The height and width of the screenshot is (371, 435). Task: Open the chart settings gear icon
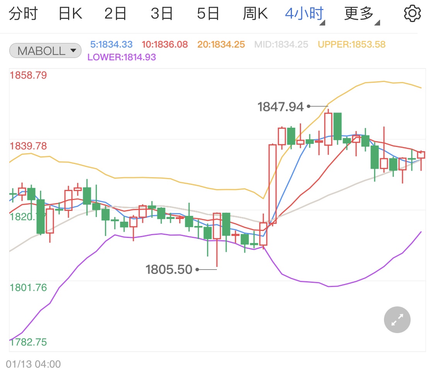click(412, 12)
